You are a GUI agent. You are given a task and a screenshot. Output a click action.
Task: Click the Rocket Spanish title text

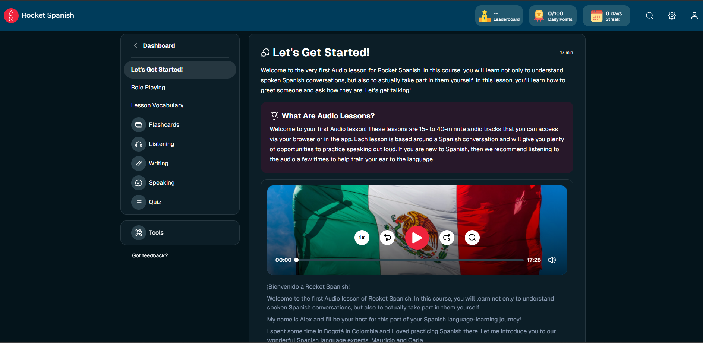(x=48, y=15)
